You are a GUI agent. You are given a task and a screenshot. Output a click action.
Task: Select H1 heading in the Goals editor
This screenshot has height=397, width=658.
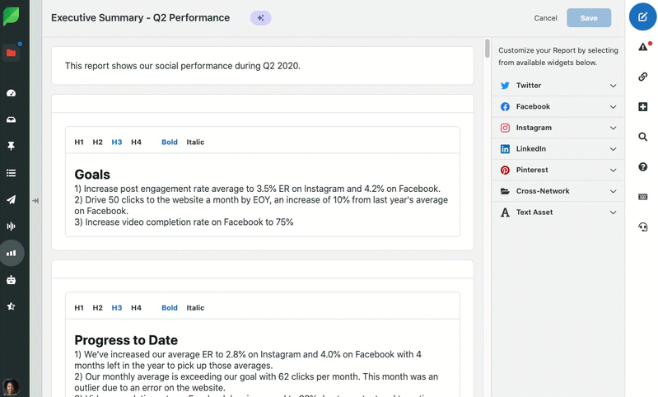pyautogui.click(x=79, y=142)
